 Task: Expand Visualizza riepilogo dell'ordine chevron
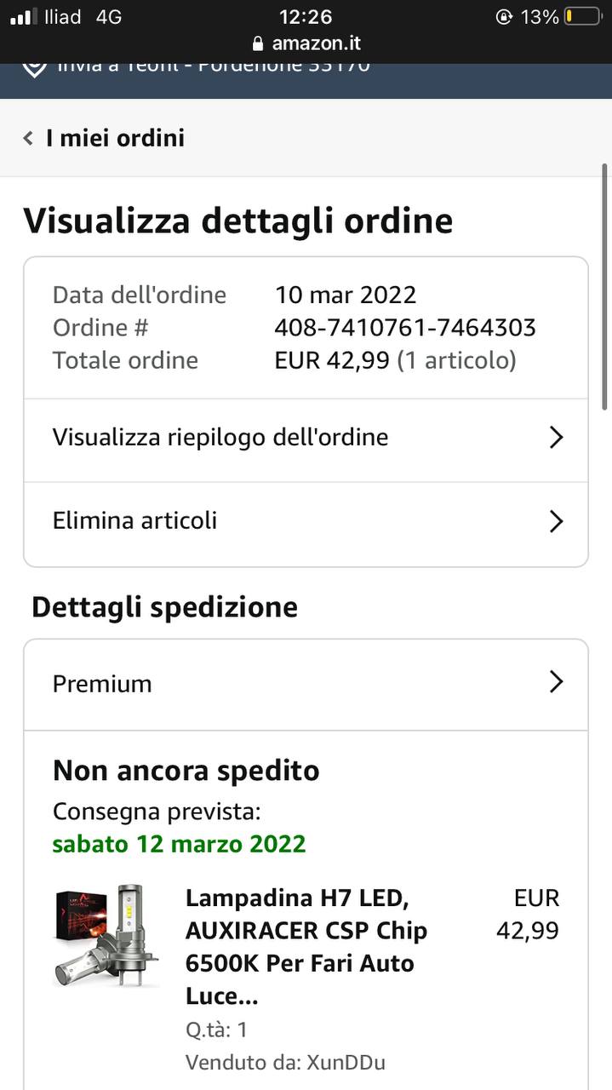tap(556, 438)
